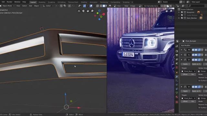The height and width of the screenshot is (116, 207).
Task: Click Offset value field on first Shrinkwrap
Action: click(x=188, y=74)
